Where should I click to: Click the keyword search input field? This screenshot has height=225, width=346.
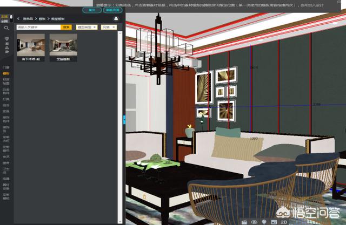coord(38,26)
